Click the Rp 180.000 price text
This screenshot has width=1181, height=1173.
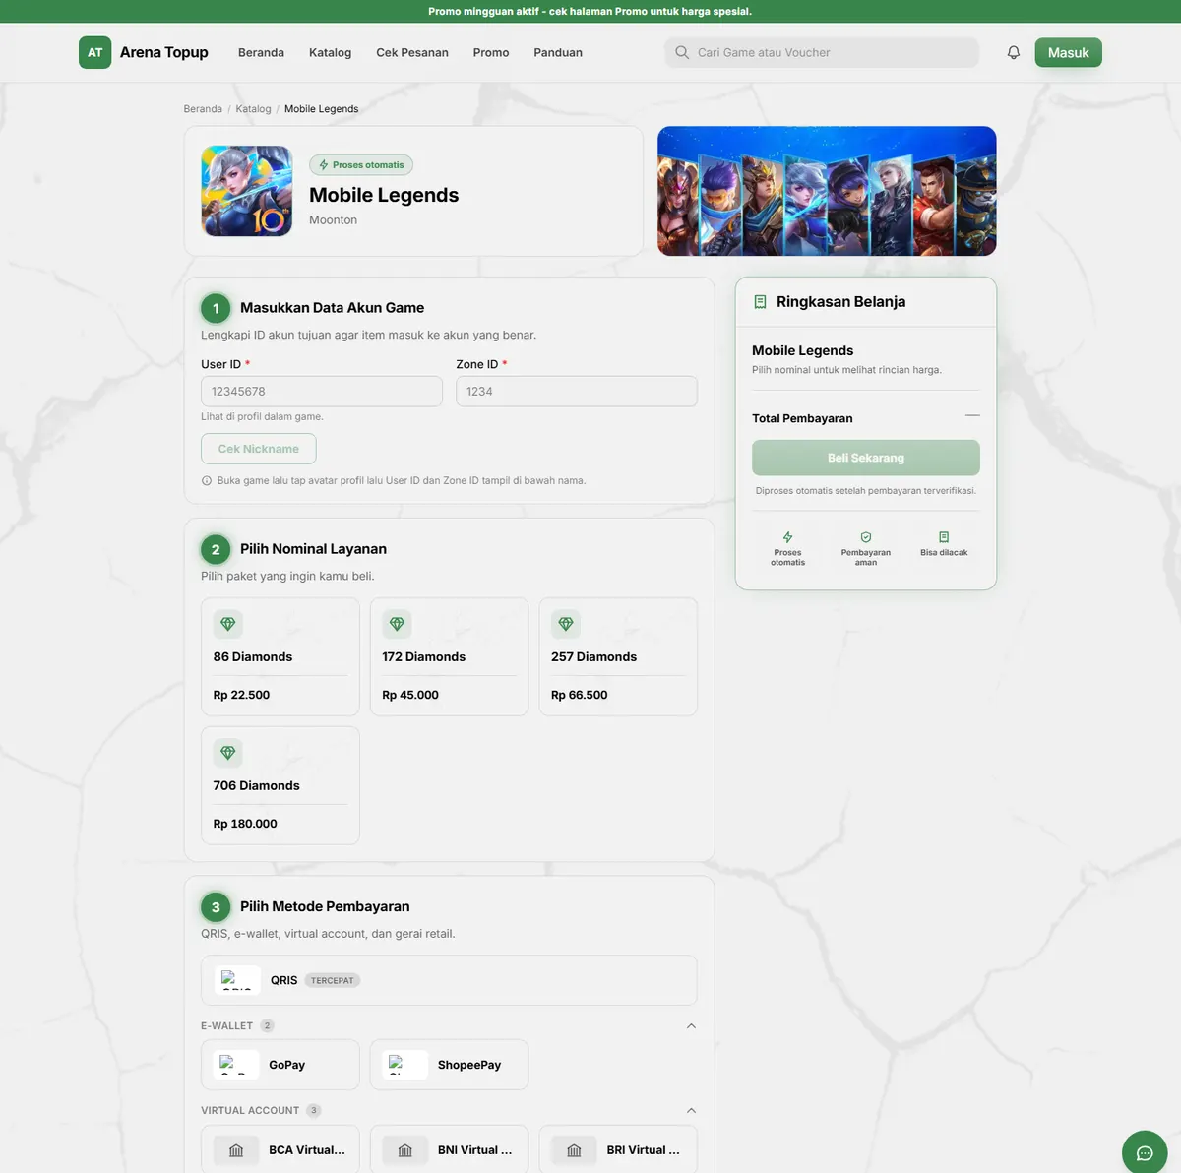tap(245, 824)
